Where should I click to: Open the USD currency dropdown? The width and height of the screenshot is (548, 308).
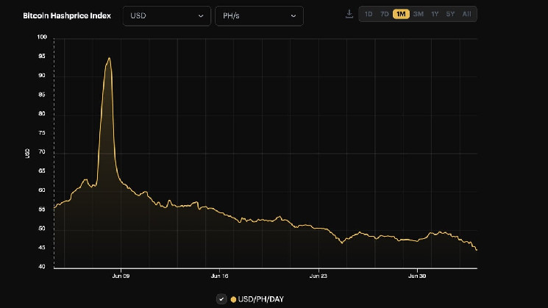click(x=167, y=15)
